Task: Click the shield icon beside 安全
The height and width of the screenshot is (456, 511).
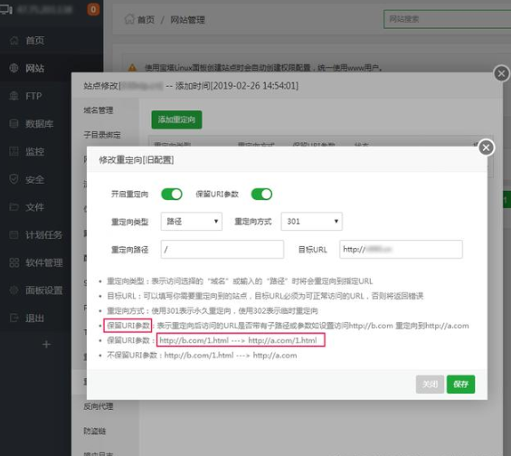Action: click(14, 179)
